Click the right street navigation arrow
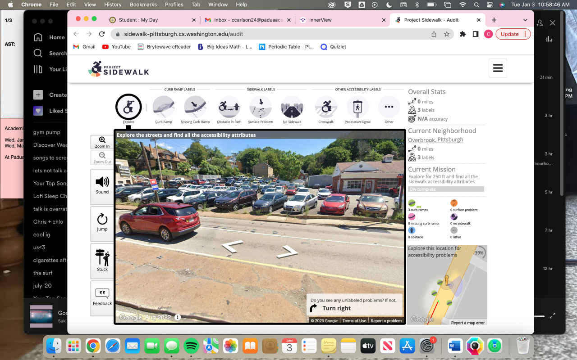Viewport: 577px width, 360px height. [x=287, y=252]
